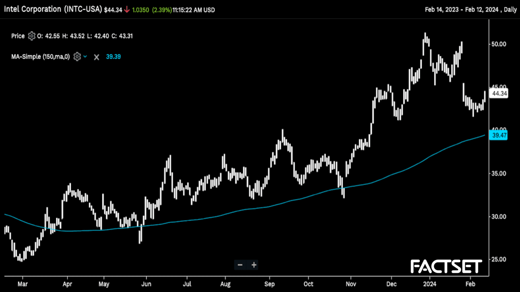The width and height of the screenshot is (520, 292).
Task: Click the Jul label on time axis
Action: [187, 284]
